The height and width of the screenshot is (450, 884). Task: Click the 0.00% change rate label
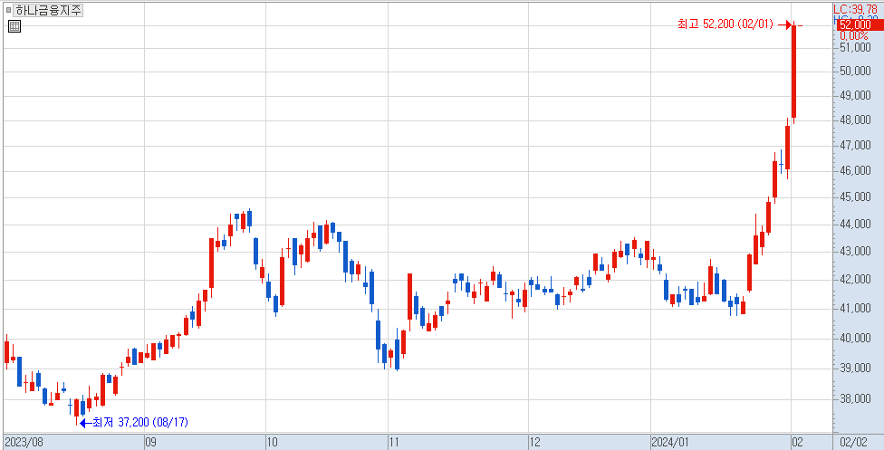(853, 35)
